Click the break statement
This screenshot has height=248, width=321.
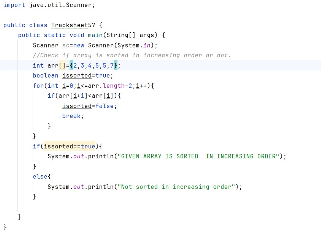tap(73, 116)
